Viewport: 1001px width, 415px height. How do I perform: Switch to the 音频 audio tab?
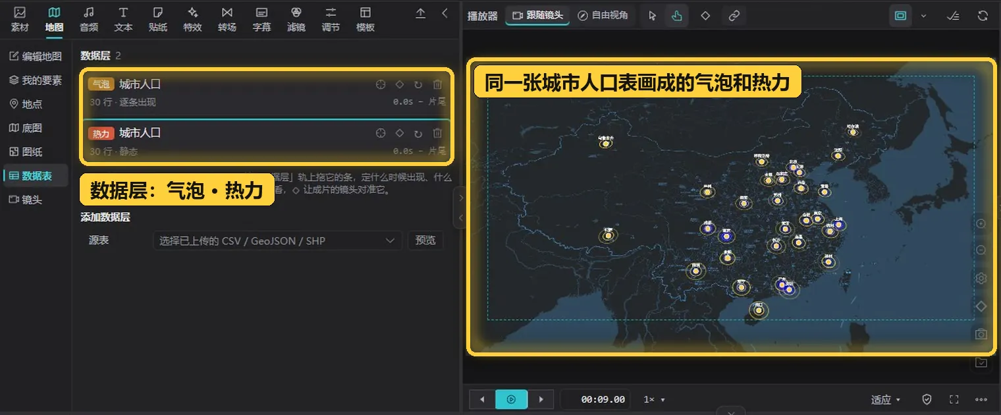89,19
